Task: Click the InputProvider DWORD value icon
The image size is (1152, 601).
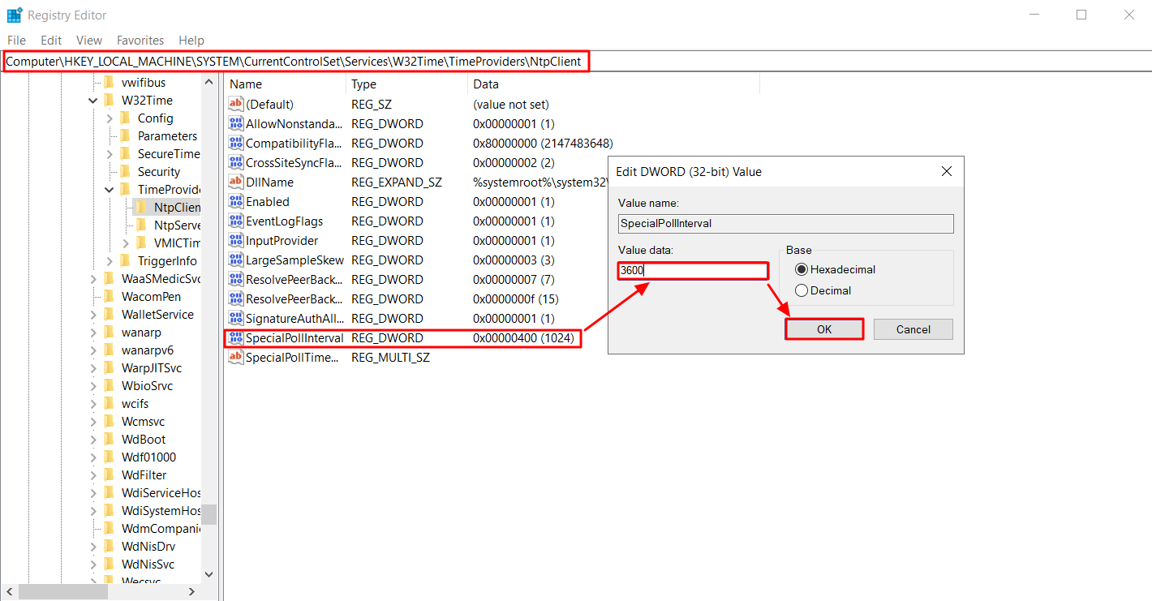Action: 236,240
